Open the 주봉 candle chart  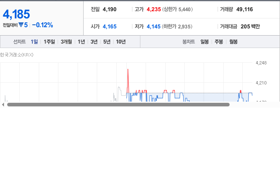pyautogui.click(x=219, y=42)
